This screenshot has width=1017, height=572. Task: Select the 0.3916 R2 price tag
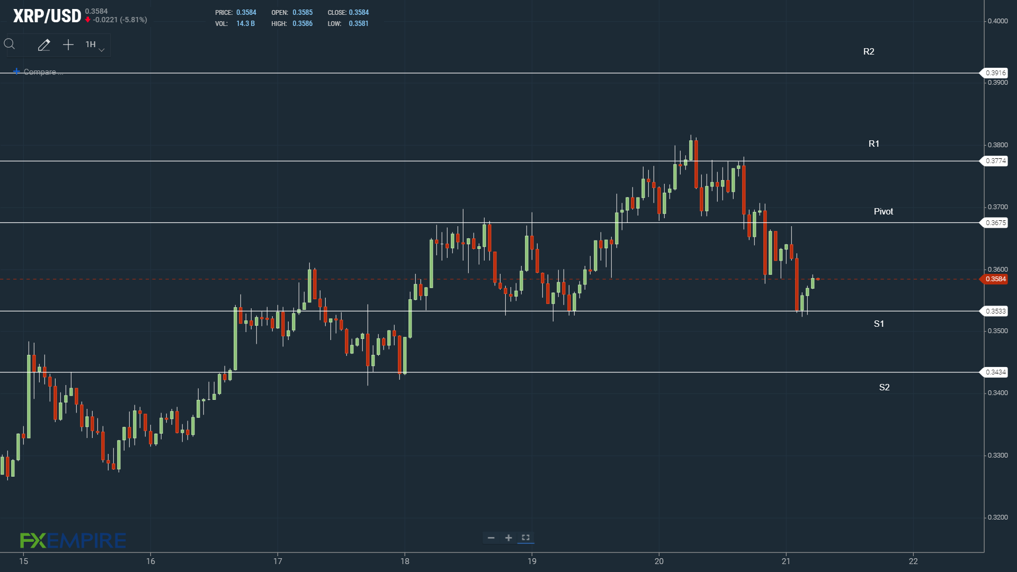click(995, 73)
